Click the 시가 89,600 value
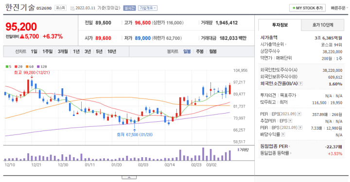This screenshot has width=350, height=182. pos(103,38)
